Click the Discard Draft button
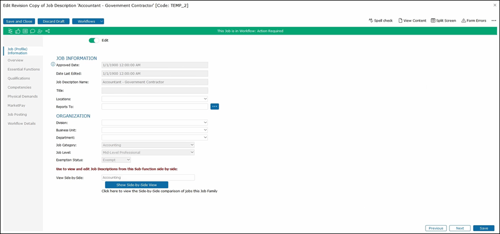 (x=53, y=21)
